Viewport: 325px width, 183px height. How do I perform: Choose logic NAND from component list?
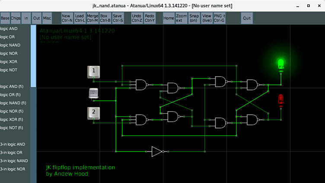[10, 45]
